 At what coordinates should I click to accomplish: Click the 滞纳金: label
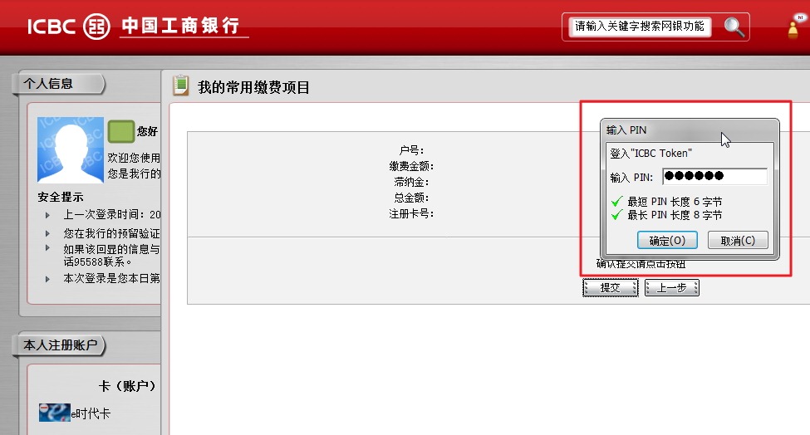pos(411,182)
